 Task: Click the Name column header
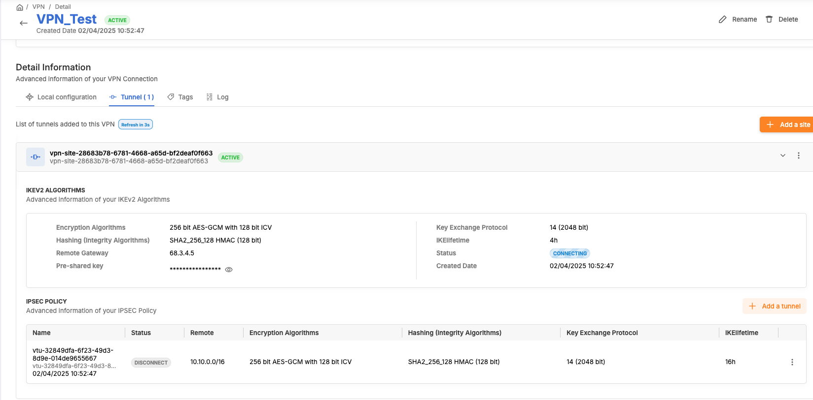click(x=42, y=333)
